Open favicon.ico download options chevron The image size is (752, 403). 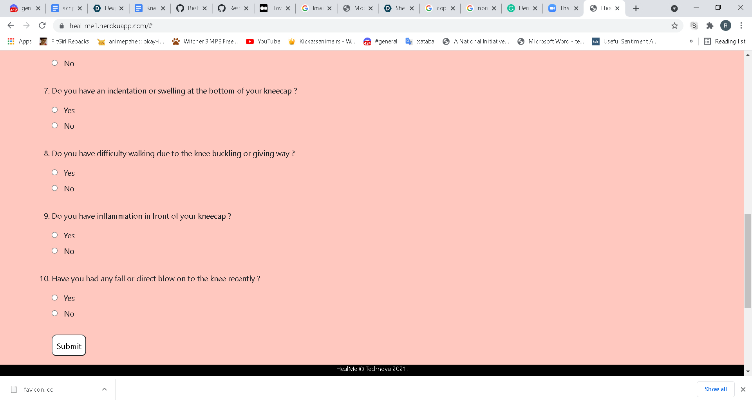(104, 389)
